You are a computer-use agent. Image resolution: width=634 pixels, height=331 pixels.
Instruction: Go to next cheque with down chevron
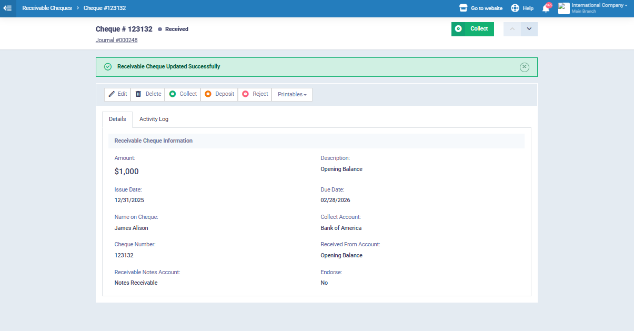(529, 29)
